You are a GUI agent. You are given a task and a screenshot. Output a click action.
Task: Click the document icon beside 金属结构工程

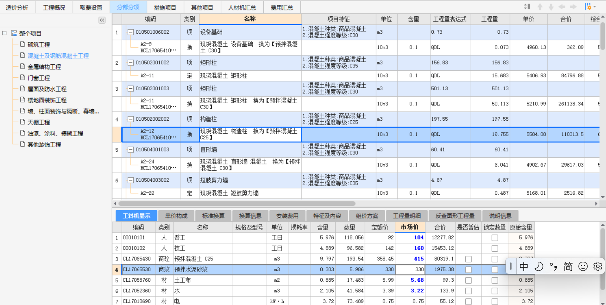pyautogui.click(x=23, y=66)
